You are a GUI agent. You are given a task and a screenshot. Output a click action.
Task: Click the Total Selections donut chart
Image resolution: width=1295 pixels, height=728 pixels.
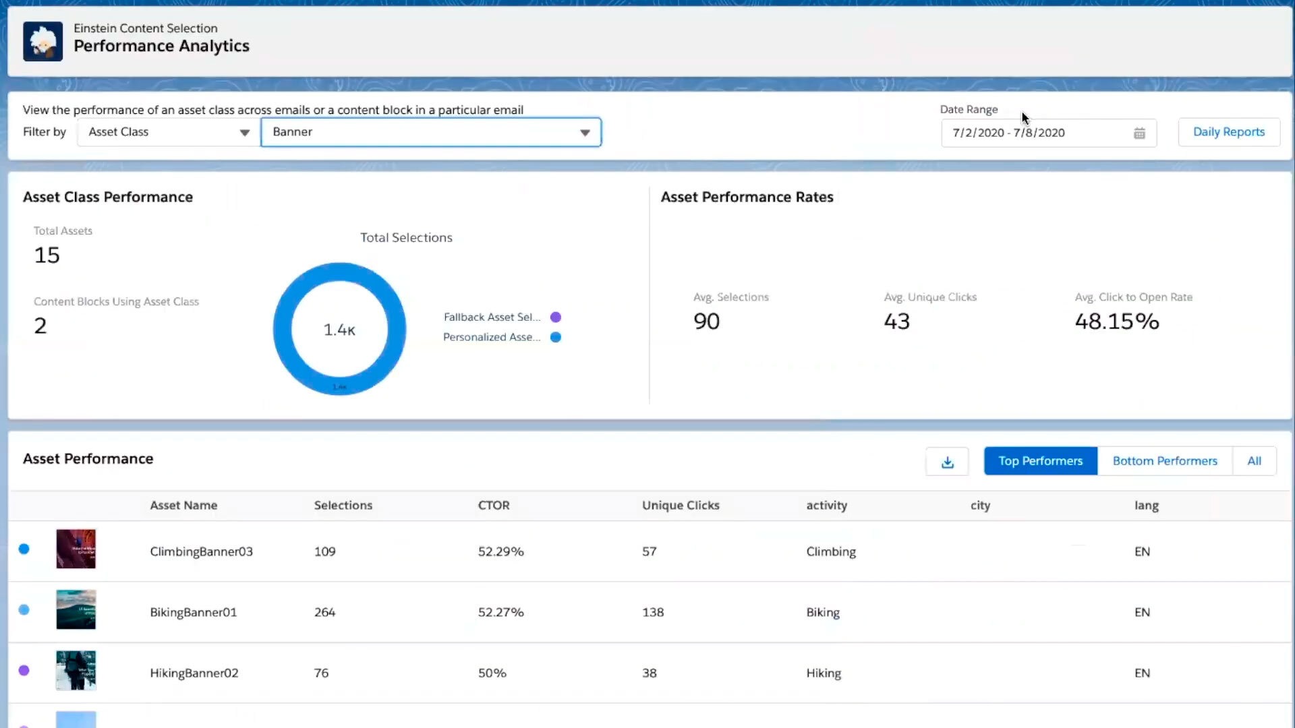(338, 329)
